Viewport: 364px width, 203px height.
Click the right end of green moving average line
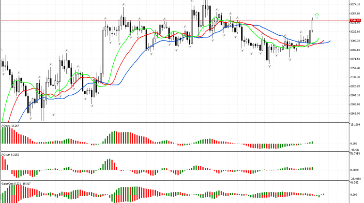[x=318, y=38]
